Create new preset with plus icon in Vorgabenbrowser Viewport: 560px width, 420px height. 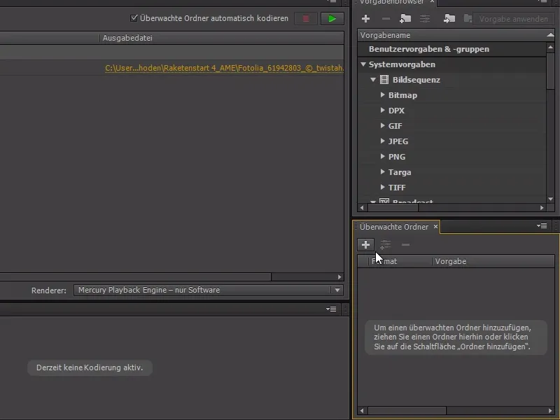365,19
